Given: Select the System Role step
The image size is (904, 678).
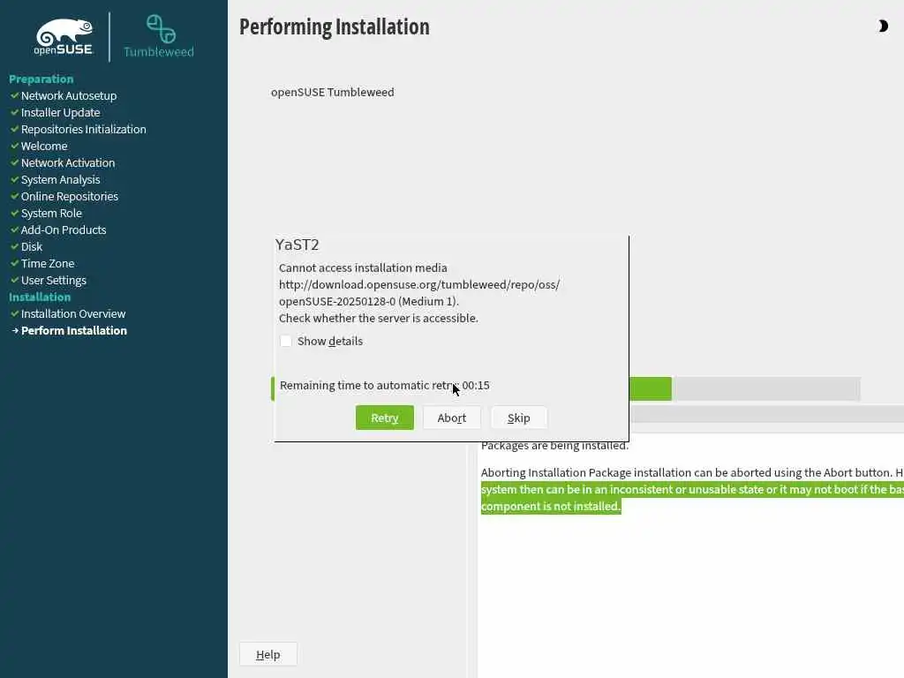Looking at the screenshot, I should click(51, 213).
